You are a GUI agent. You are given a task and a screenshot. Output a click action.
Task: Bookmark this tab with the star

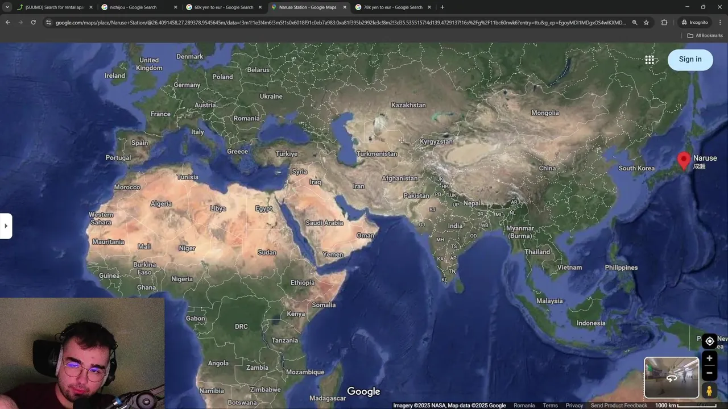coord(646,23)
